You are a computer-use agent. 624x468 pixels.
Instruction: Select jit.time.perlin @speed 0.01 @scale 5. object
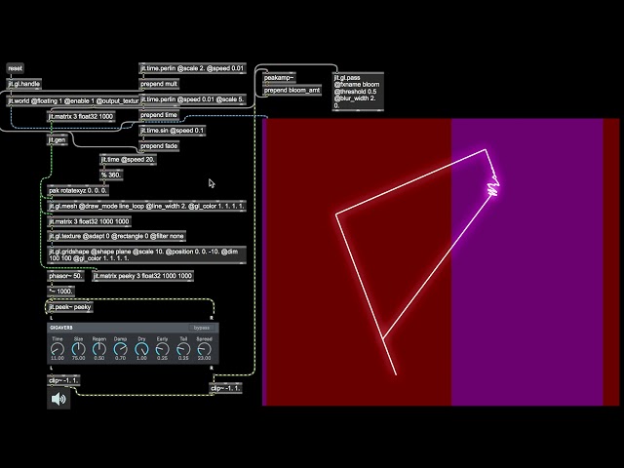[193, 99]
